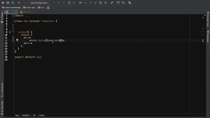Click the attach debugger icon
210x118 pixels.
tap(69, 3)
